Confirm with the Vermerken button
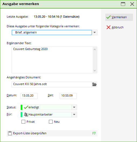 pyautogui.click(x=119, y=17)
